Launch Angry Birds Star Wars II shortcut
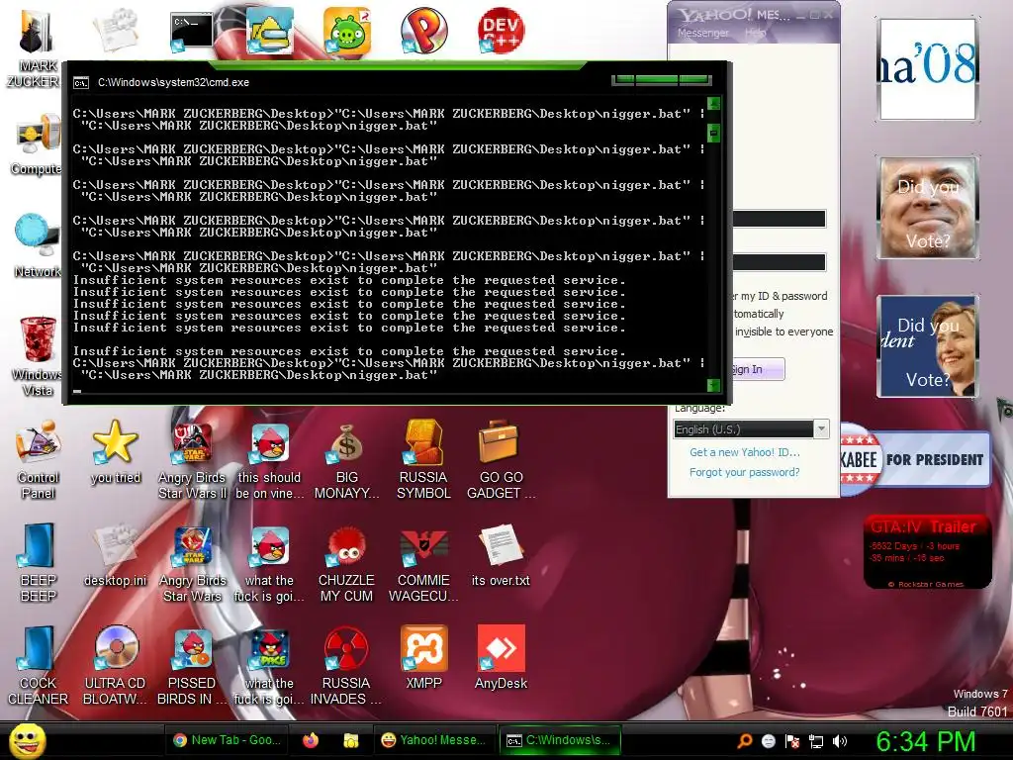 click(192, 459)
